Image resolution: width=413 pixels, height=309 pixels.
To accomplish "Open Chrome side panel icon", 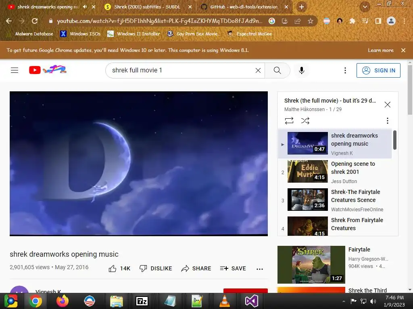I will [x=378, y=21].
